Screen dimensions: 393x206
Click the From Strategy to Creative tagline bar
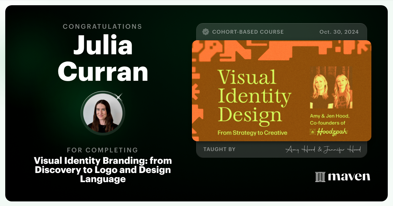click(x=253, y=132)
